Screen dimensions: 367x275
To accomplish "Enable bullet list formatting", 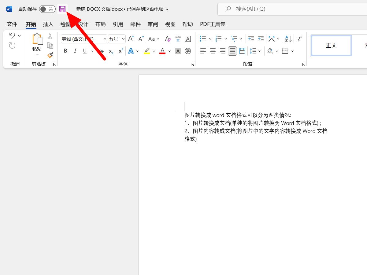I will click(203, 38).
